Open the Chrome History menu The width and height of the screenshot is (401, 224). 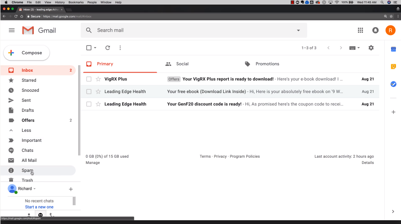(60, 3)
